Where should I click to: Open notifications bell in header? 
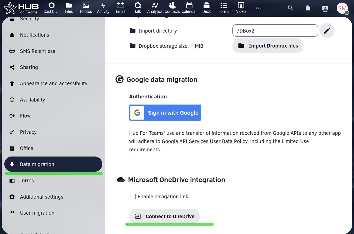point(308,8)
